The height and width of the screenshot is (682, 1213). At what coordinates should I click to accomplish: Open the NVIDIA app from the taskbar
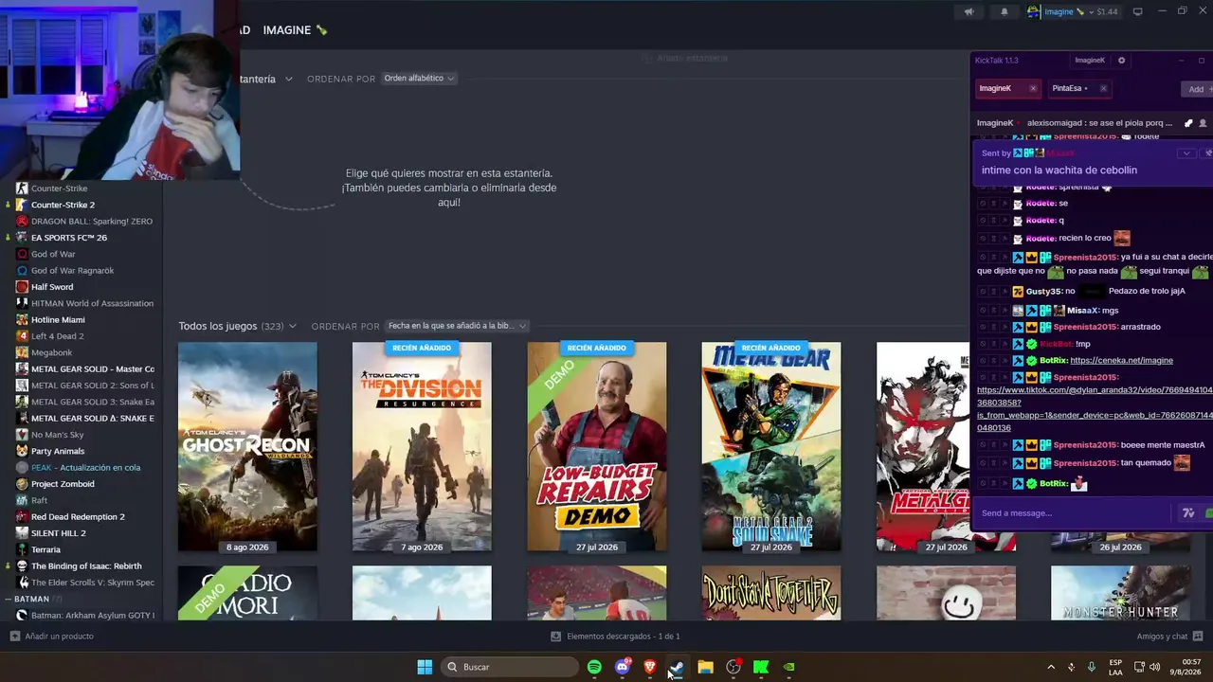click(788, 667)
